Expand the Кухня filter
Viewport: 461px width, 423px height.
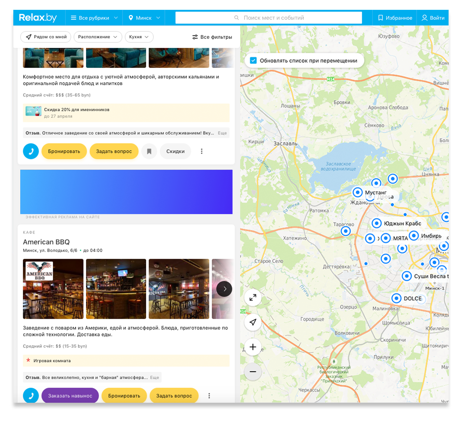click(x=139, y=37)
